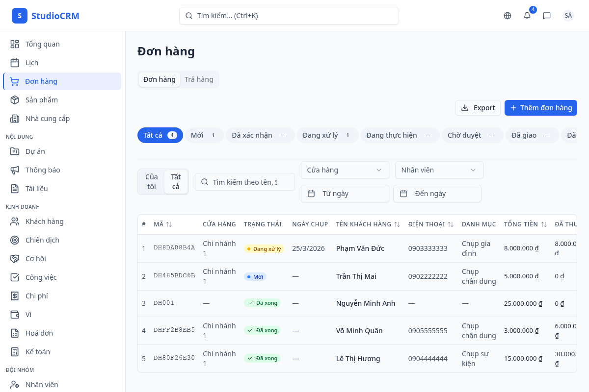Switch to the Trả hàng tab
Viewport: 589px width, 392px height.
(199, 79)
